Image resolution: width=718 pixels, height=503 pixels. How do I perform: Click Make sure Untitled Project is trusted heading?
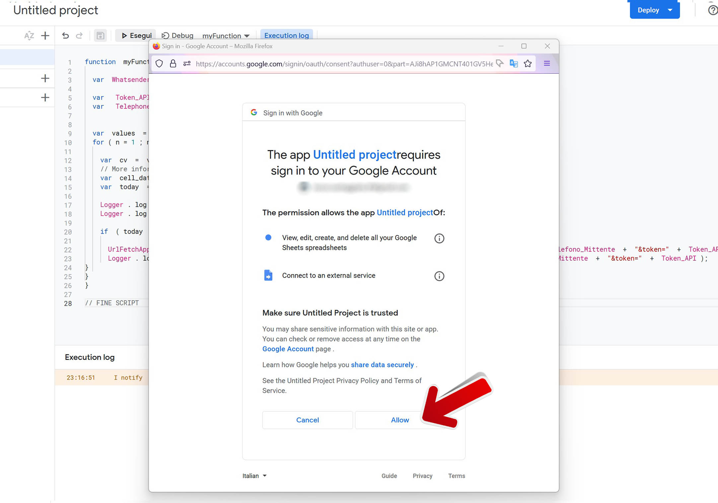pos(330,313)
